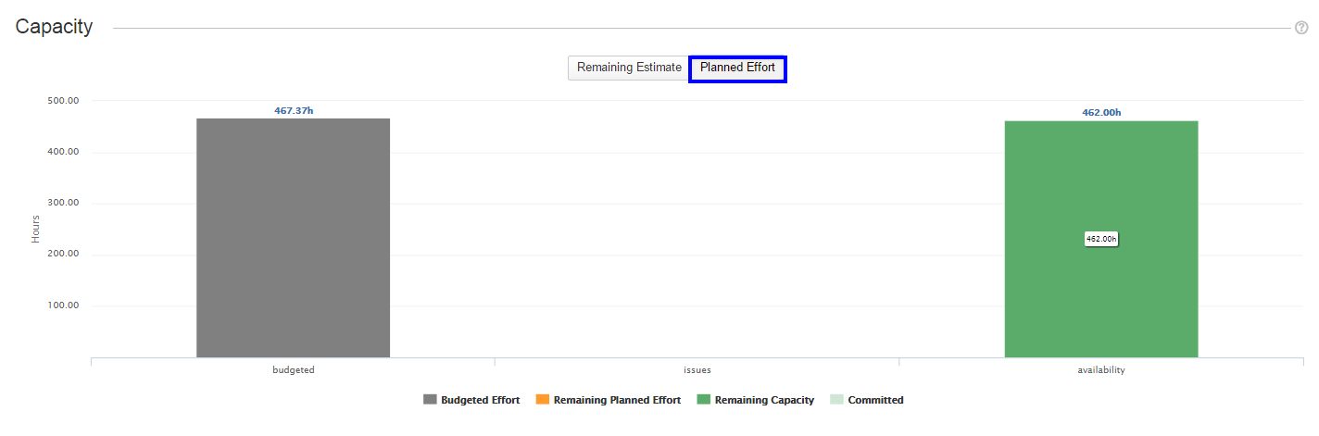Click the Capacity section heading
The width and height of the screenshot is (1319, 436).
[55, 27]
